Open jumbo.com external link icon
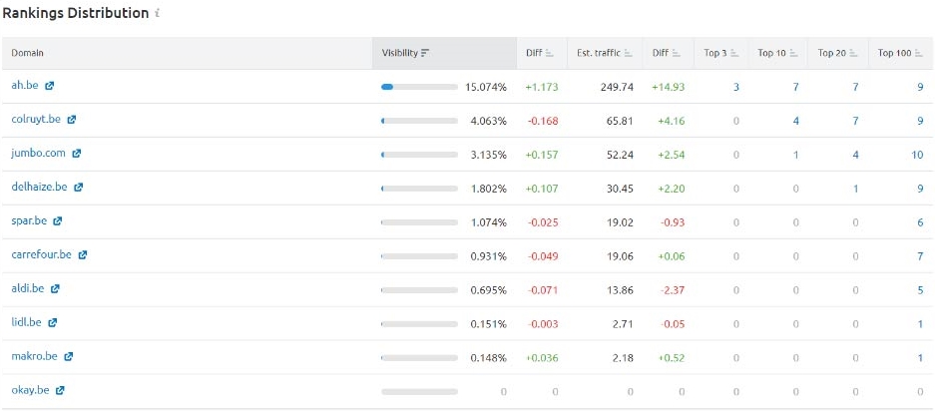Image resolution: width=935 pixels, height=411 pixels. pyautogui.click(x=76, y=154)
